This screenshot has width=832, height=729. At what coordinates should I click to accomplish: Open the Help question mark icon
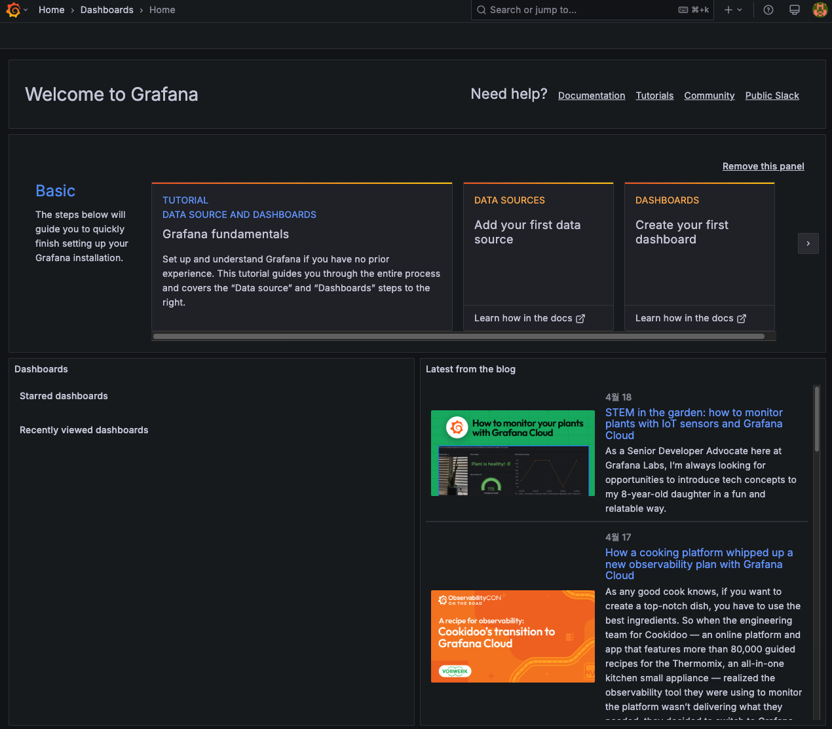click(x=768, y=10)
